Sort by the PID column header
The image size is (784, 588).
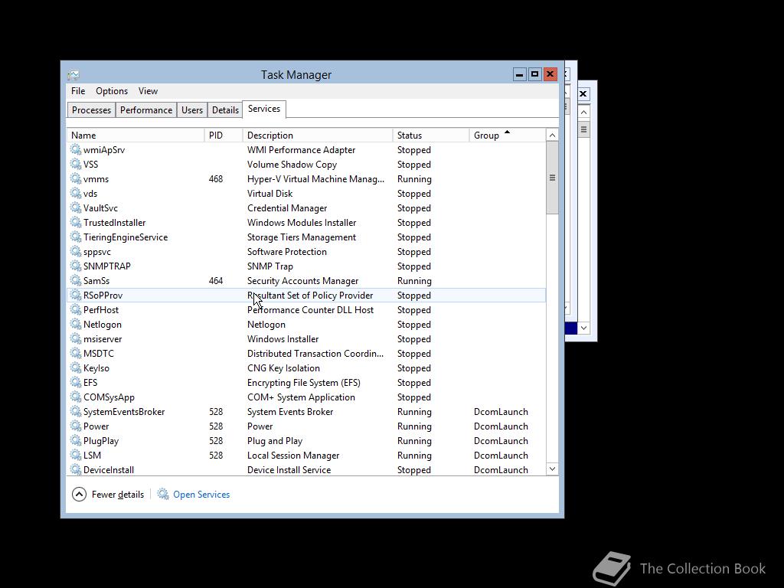tap(223, 136)
